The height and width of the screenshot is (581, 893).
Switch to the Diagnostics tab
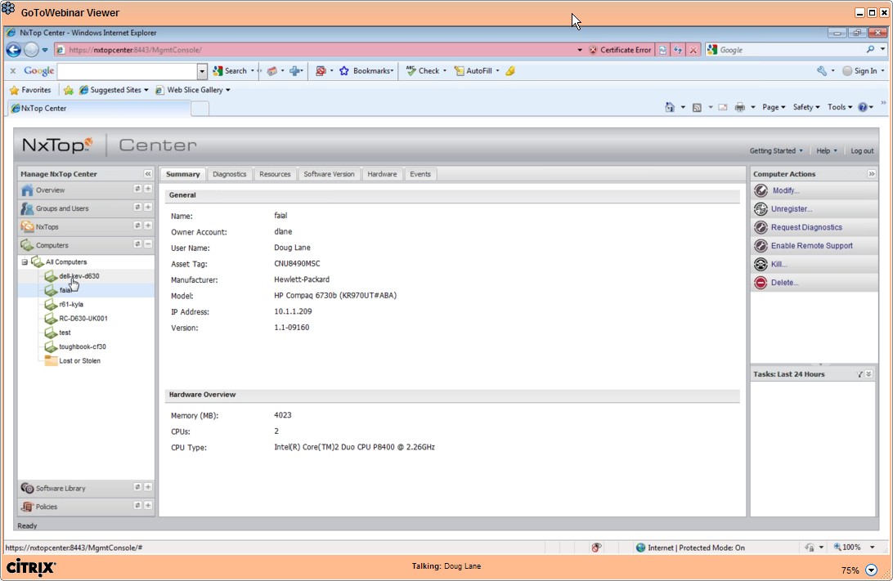point(230,174)
